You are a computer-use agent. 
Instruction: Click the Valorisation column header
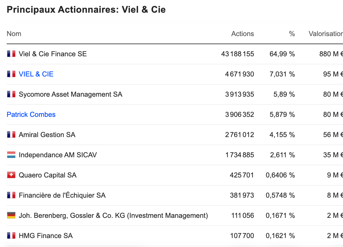[x=325, y=34]
